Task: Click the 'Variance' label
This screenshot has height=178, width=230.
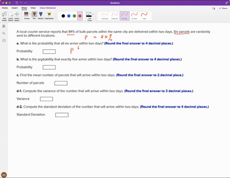Action: coord(23,99)
